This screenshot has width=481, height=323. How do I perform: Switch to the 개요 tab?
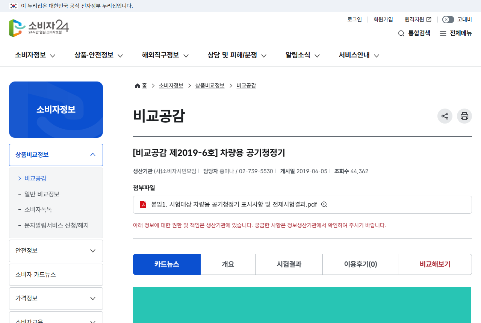pos(228,264)
